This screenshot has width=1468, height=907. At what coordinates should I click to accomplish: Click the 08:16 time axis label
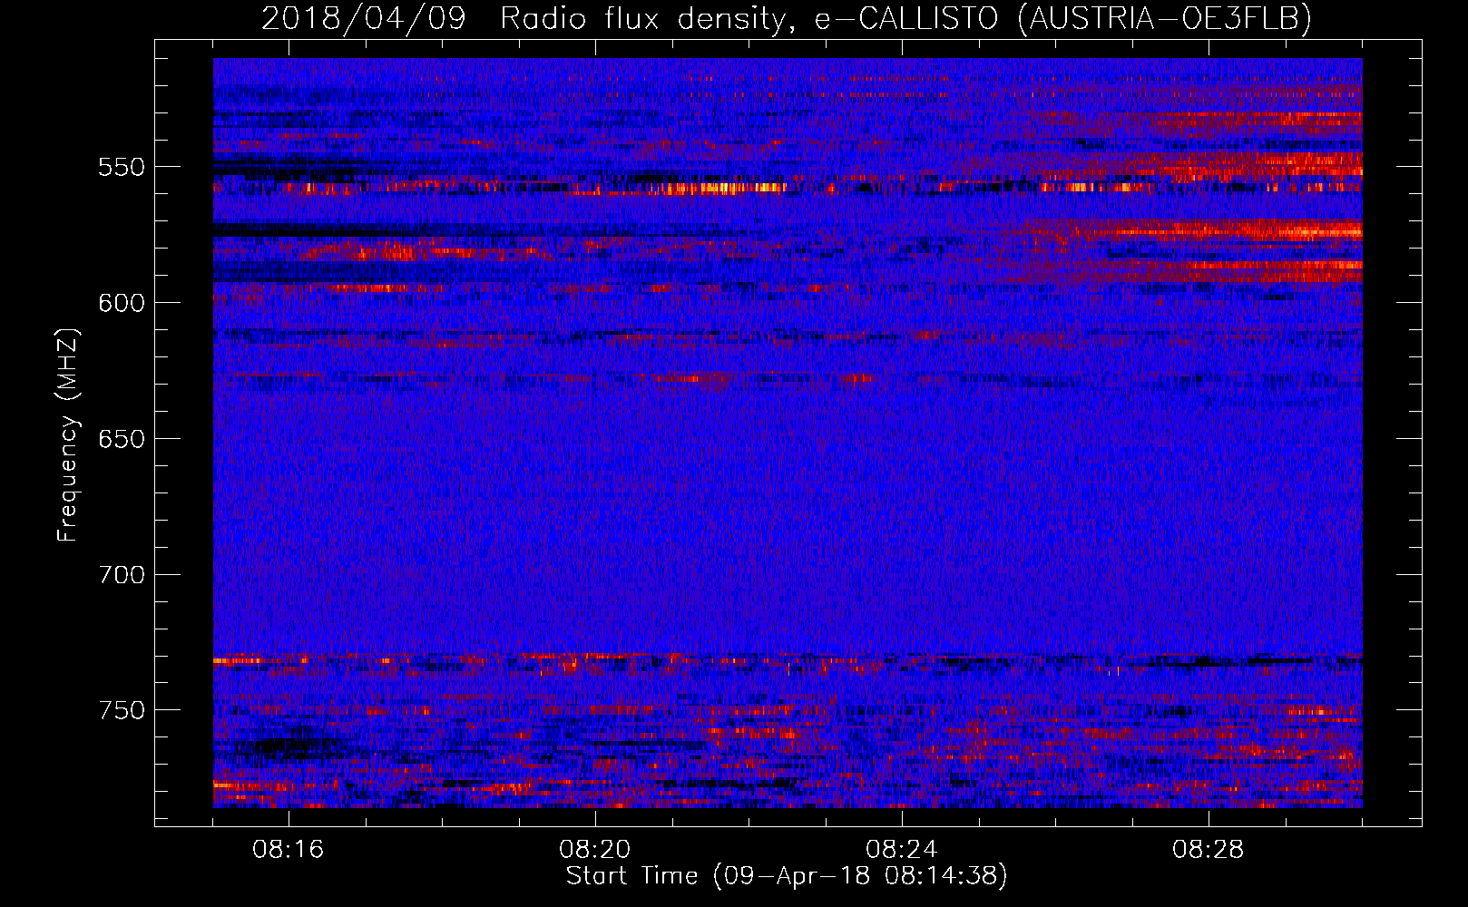(x=289, y=850)
